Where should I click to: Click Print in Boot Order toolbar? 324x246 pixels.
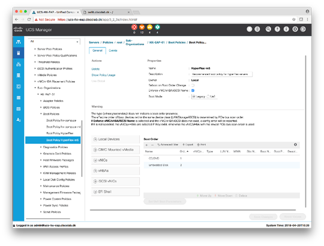click(x=202, y=145)
